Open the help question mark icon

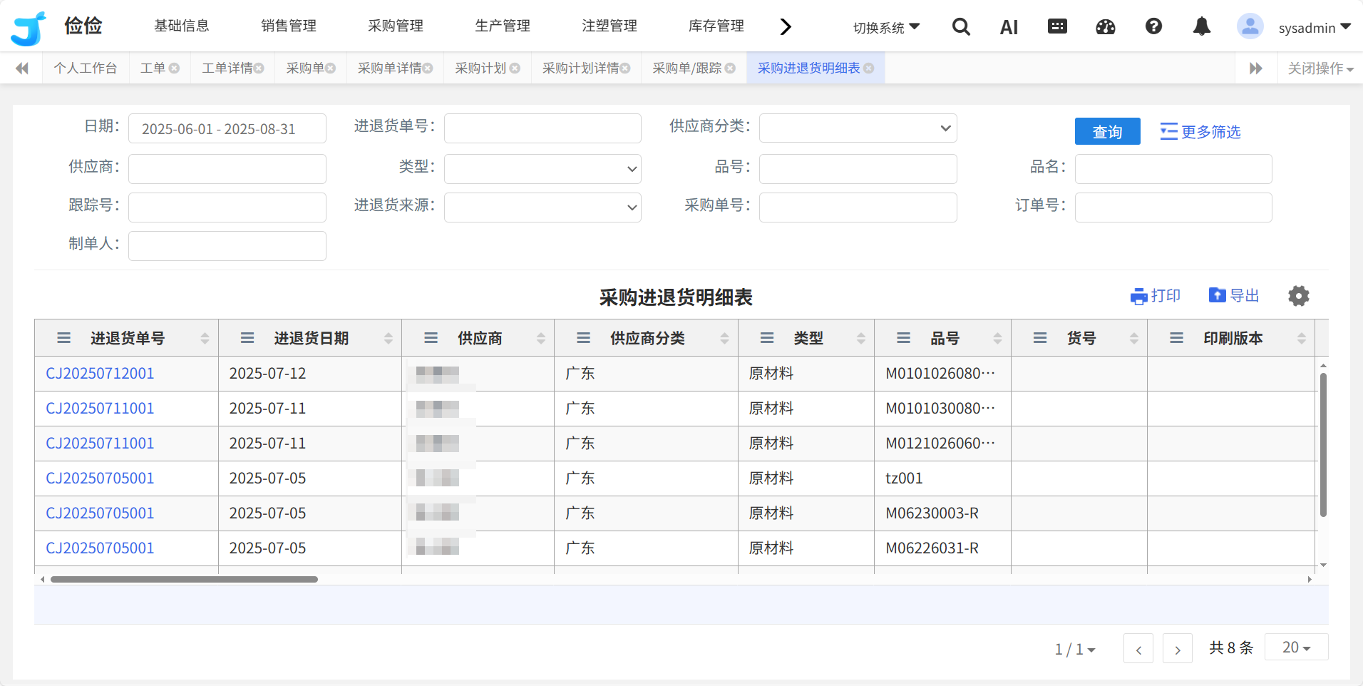coord(1153,27)
